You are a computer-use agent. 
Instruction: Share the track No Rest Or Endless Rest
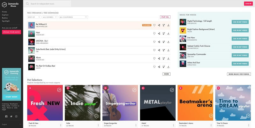[x=159, y=67]
